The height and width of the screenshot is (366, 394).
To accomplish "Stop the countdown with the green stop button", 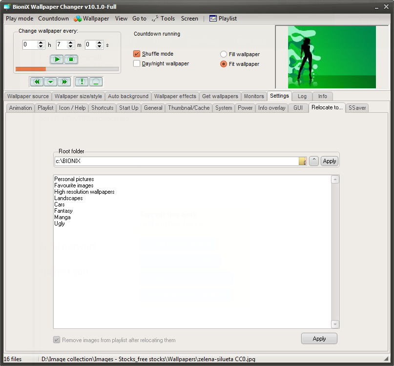I will (71, 60).
